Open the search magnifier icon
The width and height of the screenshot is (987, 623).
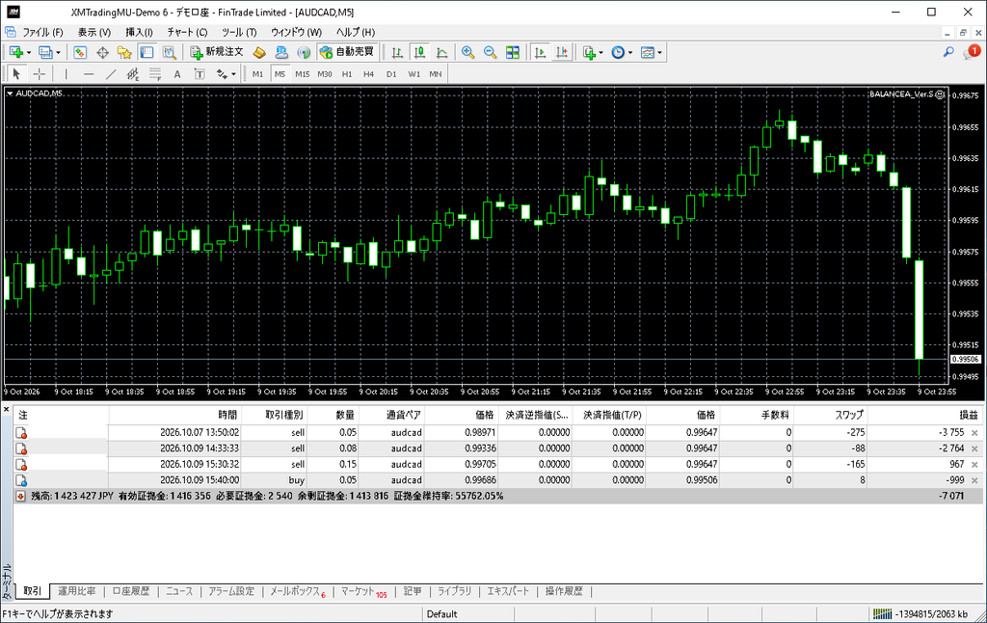click(x=948, y=52)
